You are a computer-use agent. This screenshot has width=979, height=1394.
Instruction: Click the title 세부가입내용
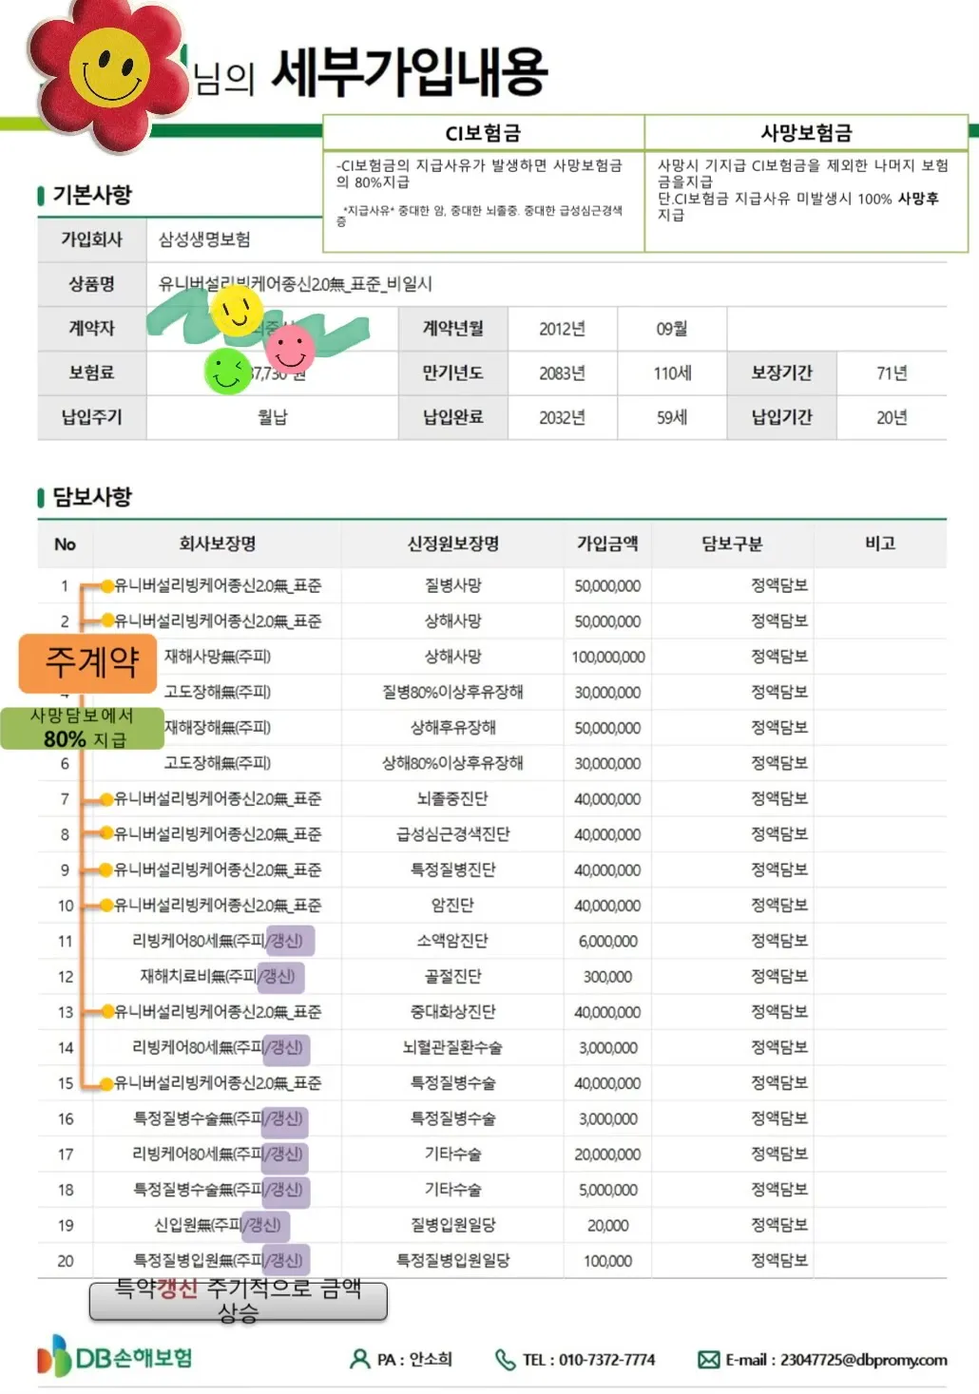[x=410, y=72]
